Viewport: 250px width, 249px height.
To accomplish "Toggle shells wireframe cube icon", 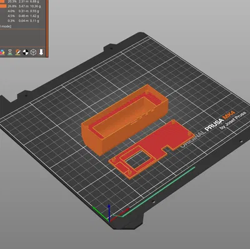I will (x=33, y=52).
